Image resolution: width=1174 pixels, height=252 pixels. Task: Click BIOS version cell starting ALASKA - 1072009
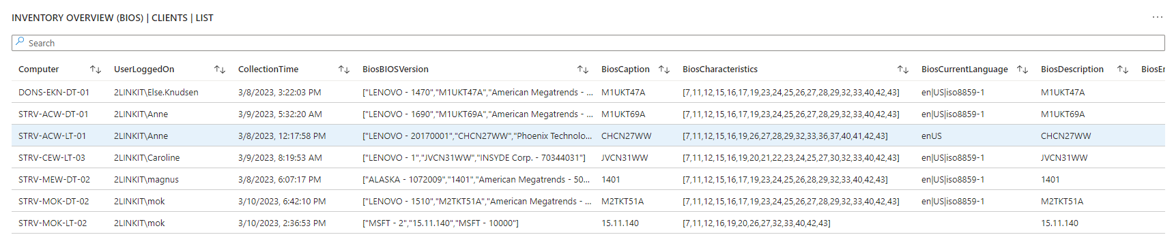click(x=476, y=179)
